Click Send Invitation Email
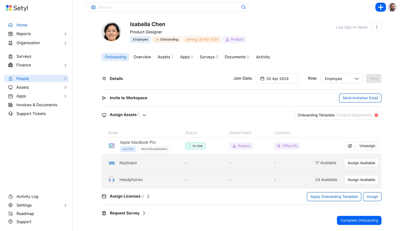This screenshot has height=231, width=411. [360, 98]
